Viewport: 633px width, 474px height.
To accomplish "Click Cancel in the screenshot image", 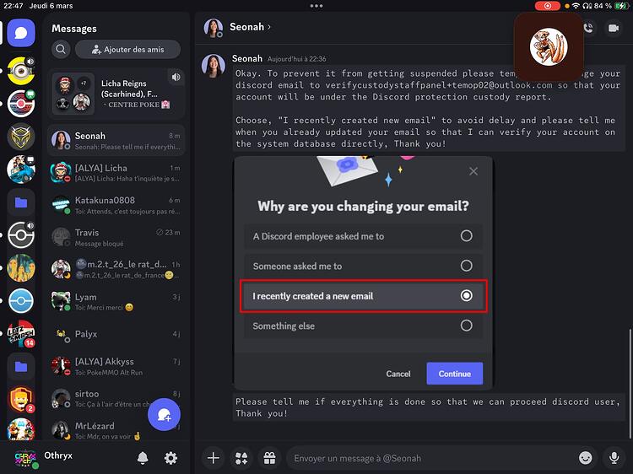I will 398,374.
